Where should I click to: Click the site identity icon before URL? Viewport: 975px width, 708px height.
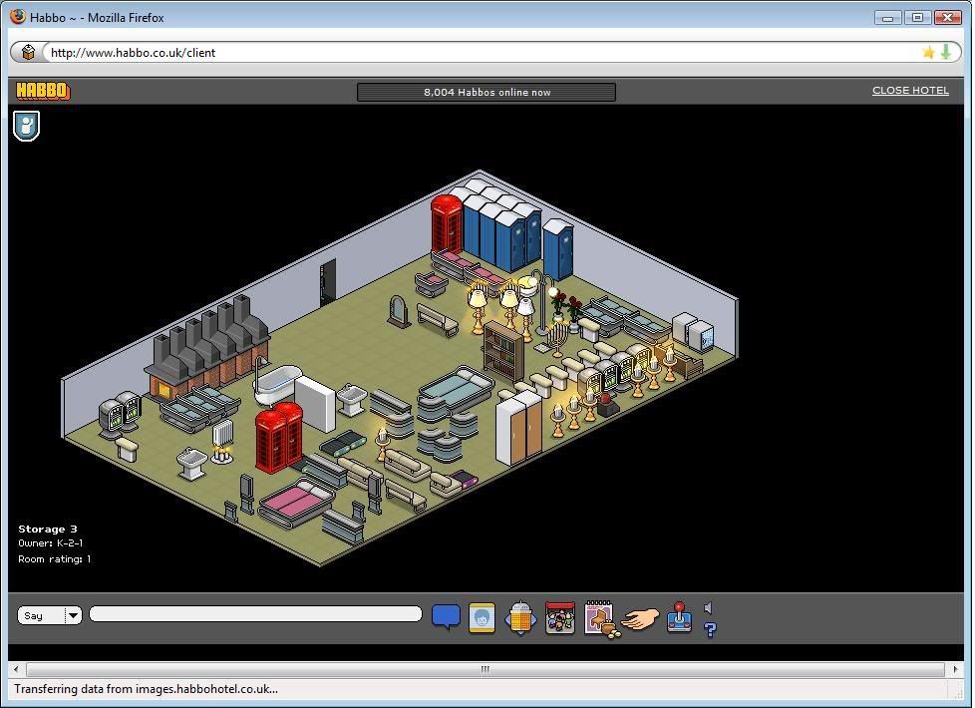click(x=29, y=52)
